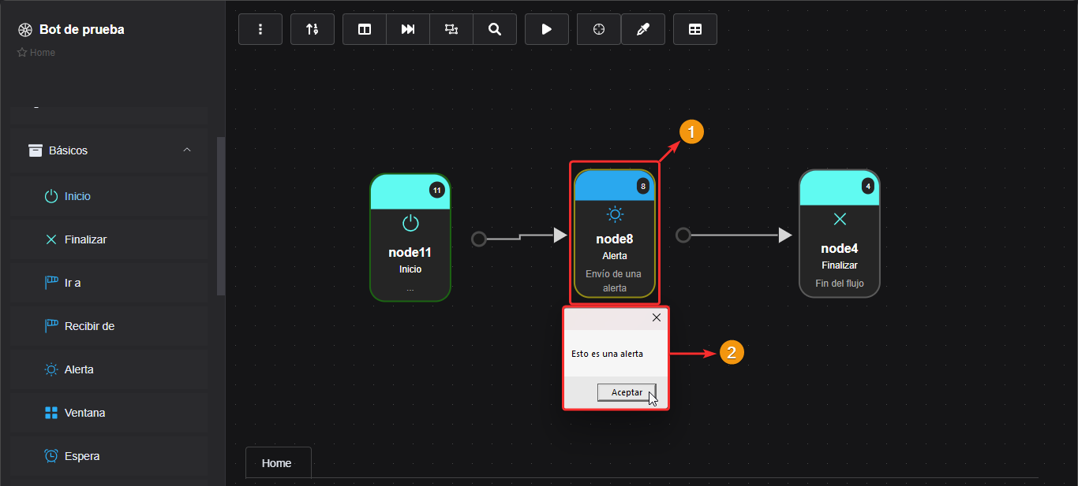Screen dimensions: 1078x486
Task: Click the sun icon inside node8
Action: pyautogui.click(x=615, y=214)
